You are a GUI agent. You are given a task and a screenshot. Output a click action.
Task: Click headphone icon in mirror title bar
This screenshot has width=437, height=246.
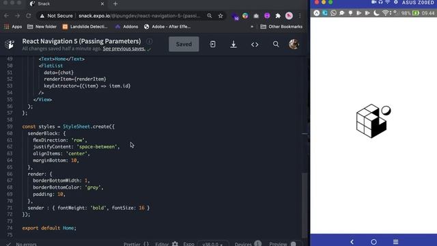380,2
